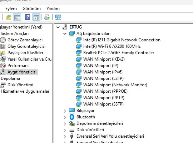
Task: Open the Yardım menu
Action: point(53,9)
